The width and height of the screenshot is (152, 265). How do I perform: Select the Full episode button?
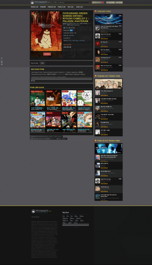point(42,63)
